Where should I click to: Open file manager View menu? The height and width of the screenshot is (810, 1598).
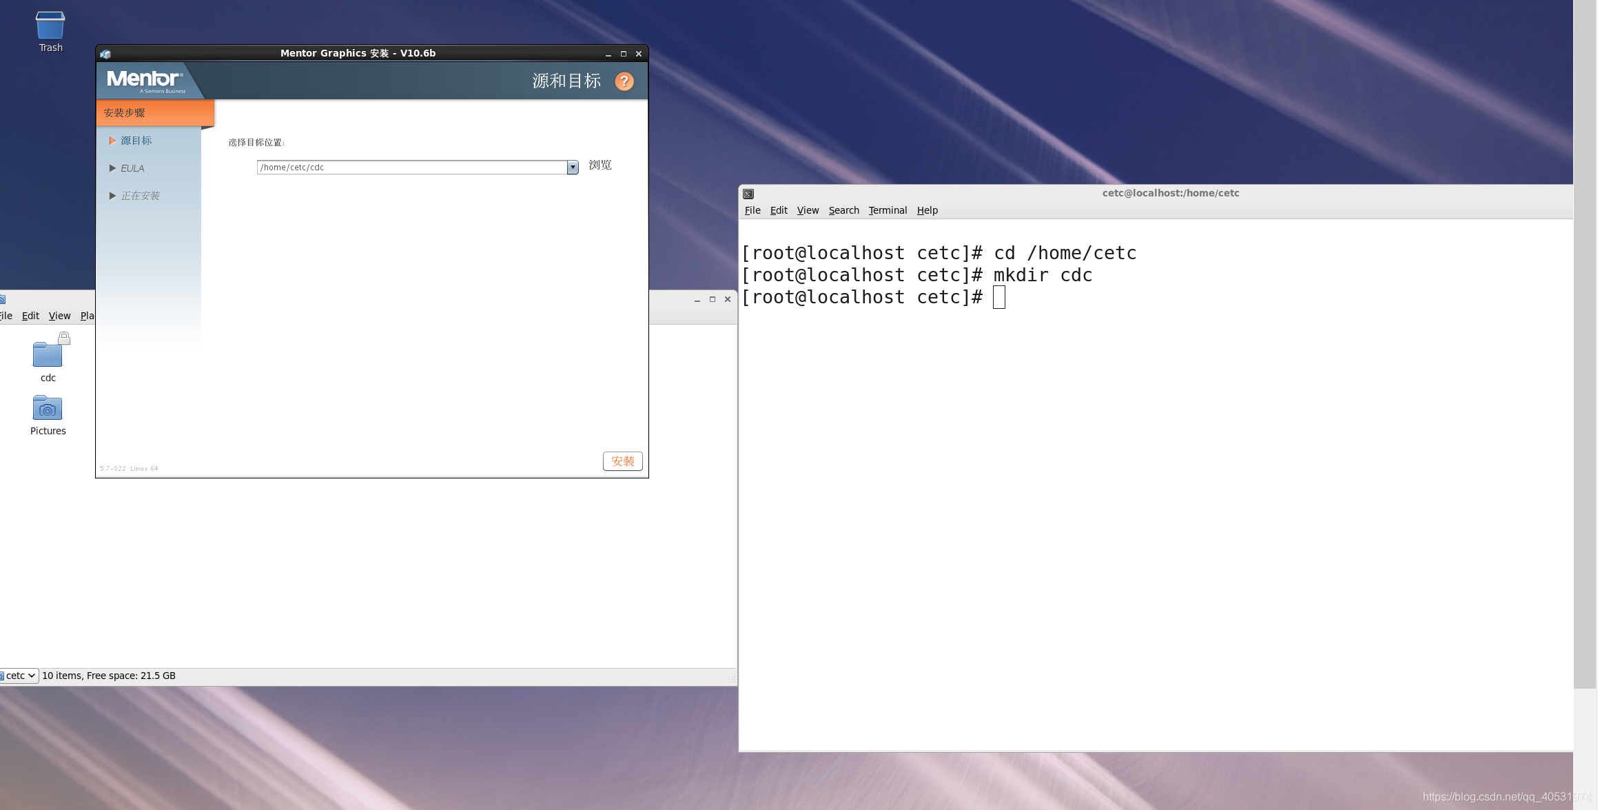click(x=59, y=316)
